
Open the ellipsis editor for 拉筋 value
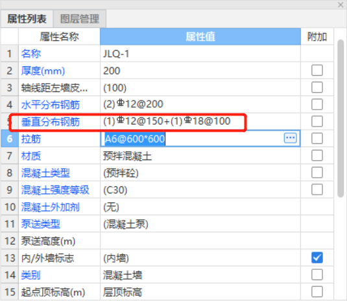pos(290,138)
